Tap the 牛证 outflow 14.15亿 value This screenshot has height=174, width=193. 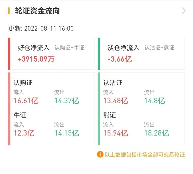tap(67, 133)
